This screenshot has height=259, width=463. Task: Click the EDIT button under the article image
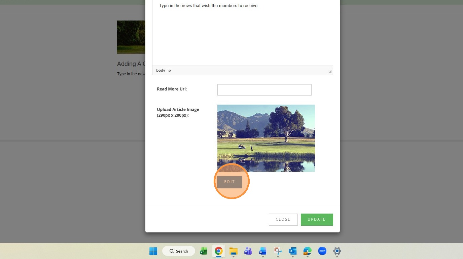point(229,182)
